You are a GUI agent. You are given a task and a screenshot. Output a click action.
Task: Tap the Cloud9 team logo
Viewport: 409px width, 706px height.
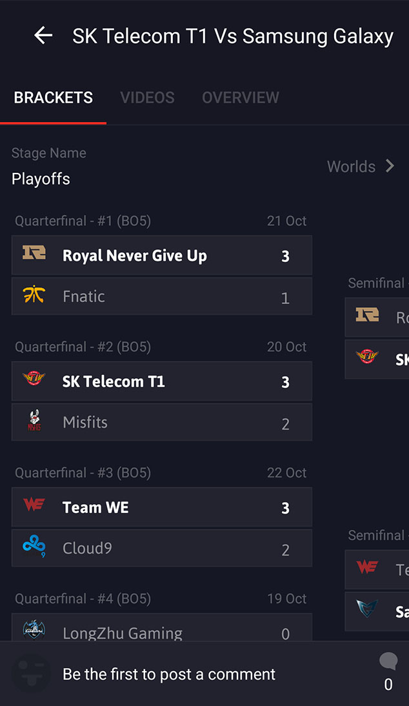34,547
